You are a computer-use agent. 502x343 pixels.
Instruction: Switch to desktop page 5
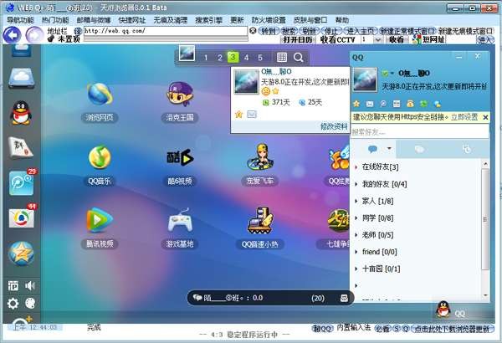click(x=260, y=58)
